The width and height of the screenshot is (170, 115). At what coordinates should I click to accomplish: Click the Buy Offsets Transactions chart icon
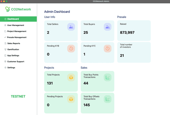tap(107, 99)
